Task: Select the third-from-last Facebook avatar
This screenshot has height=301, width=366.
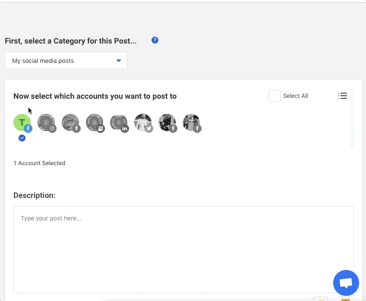Action: click(x=71, y=123)
